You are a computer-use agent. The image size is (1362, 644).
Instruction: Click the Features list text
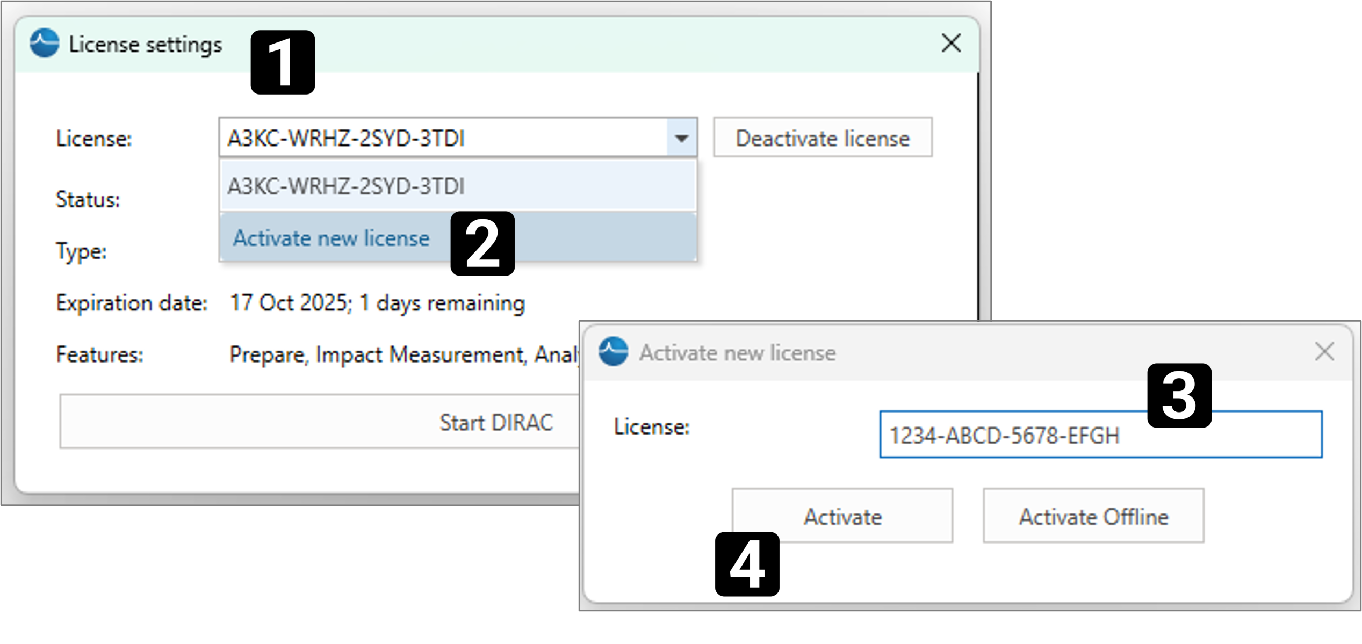403,354
